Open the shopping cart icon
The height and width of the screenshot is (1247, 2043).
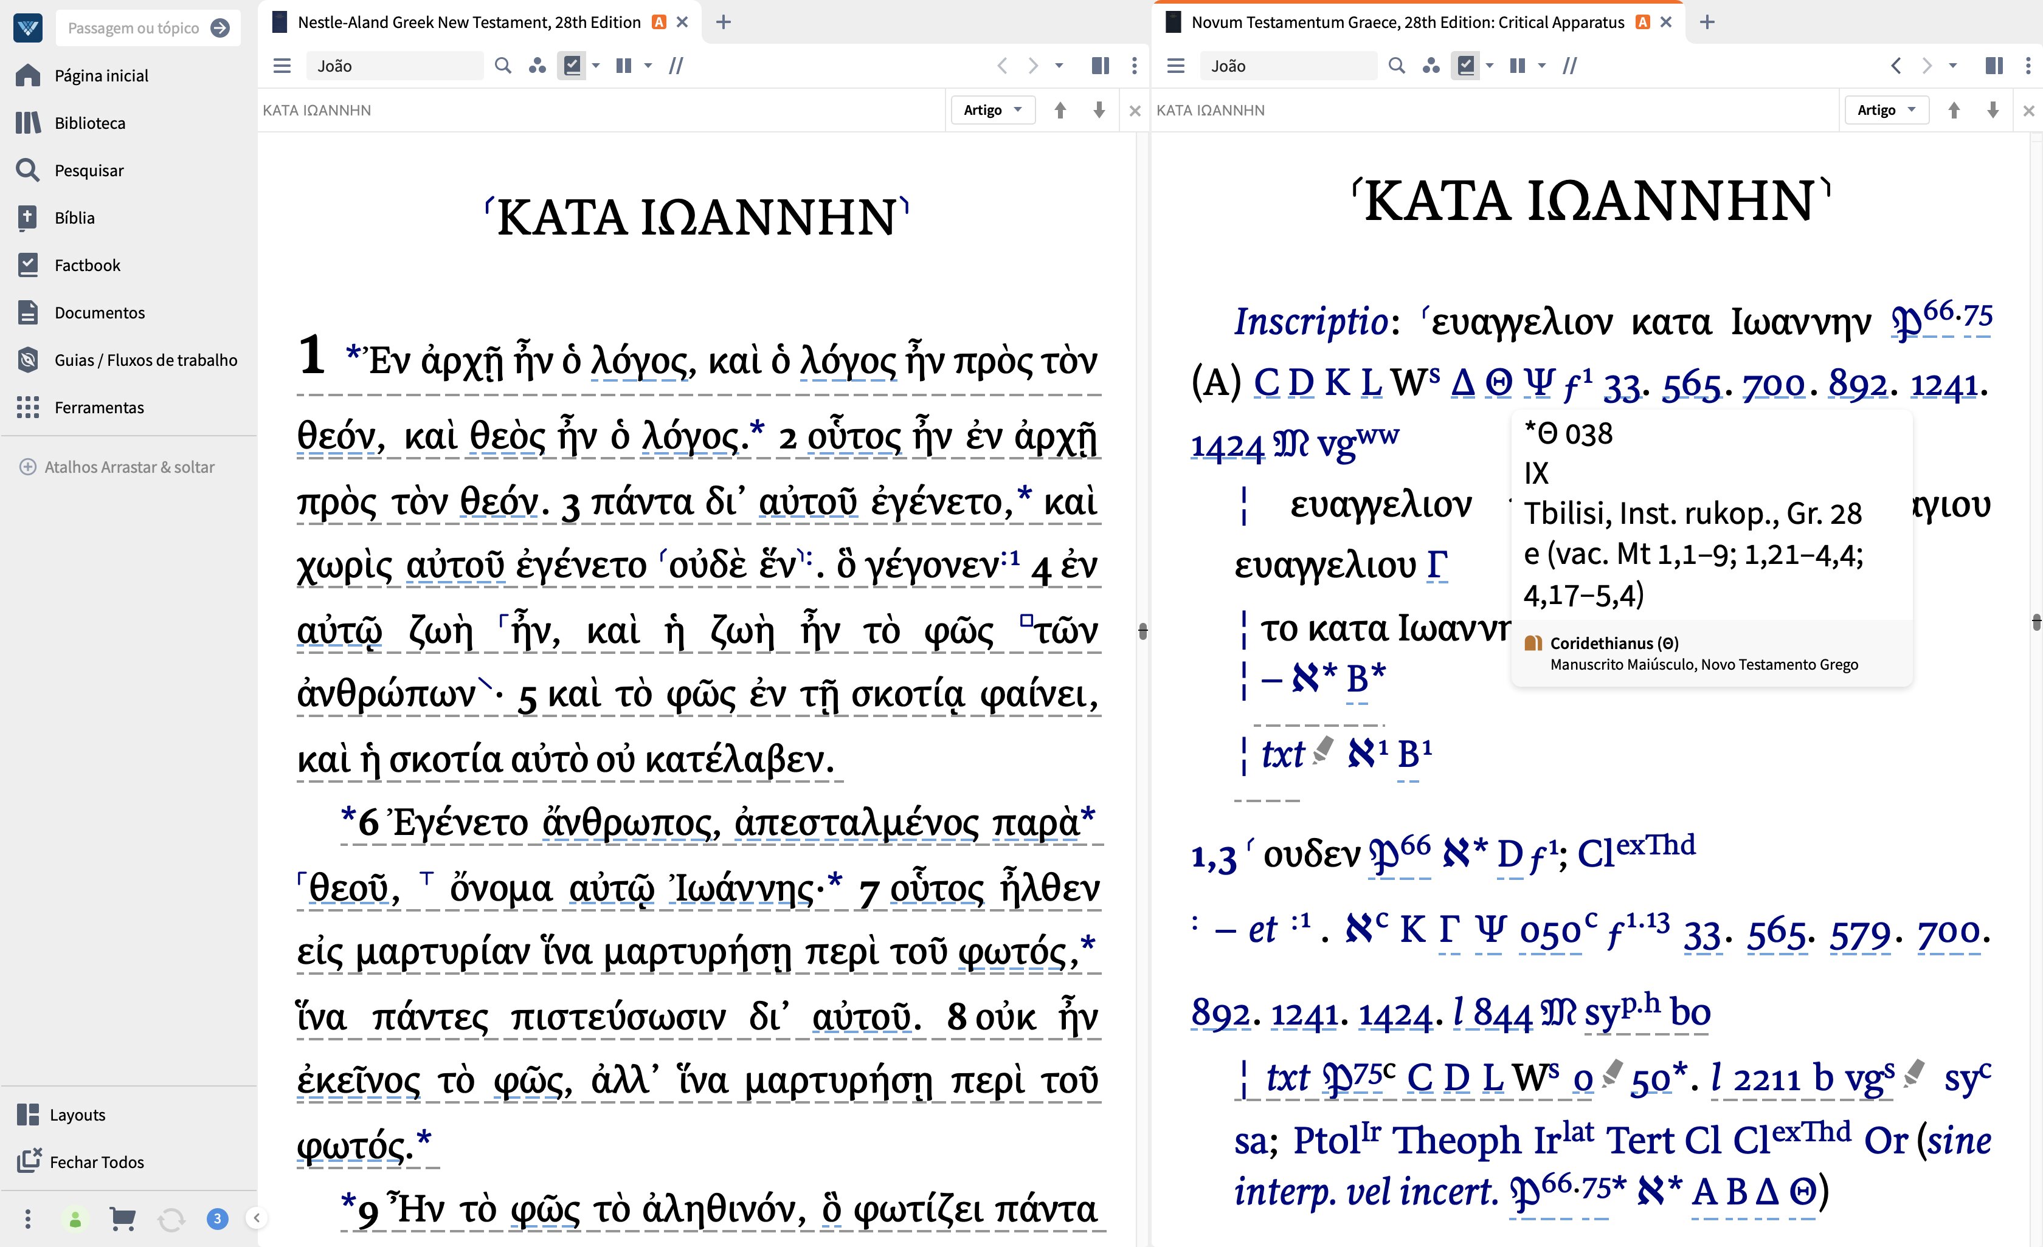click(x=123, y=1218)
